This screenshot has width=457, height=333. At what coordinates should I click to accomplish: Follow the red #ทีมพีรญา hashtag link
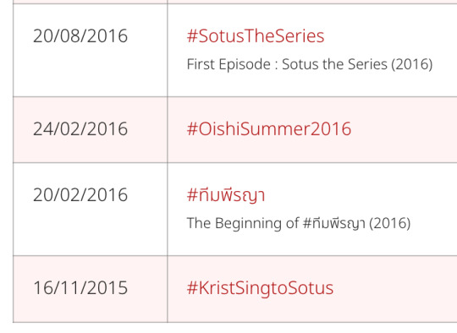coord(226,194)
